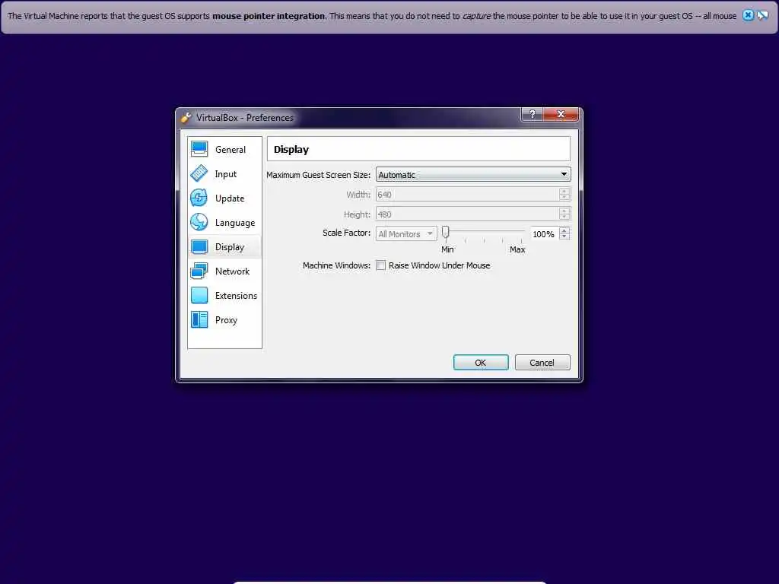
Task: Click the Preferences wrench title icon
Action: point(186,118)
